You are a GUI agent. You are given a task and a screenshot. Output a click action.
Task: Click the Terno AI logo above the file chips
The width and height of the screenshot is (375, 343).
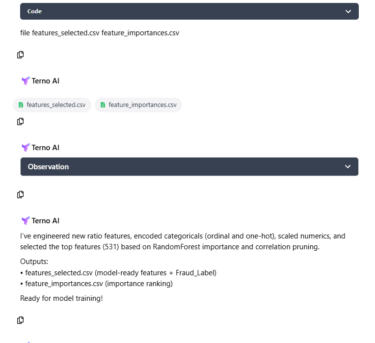tap(26, 81)
